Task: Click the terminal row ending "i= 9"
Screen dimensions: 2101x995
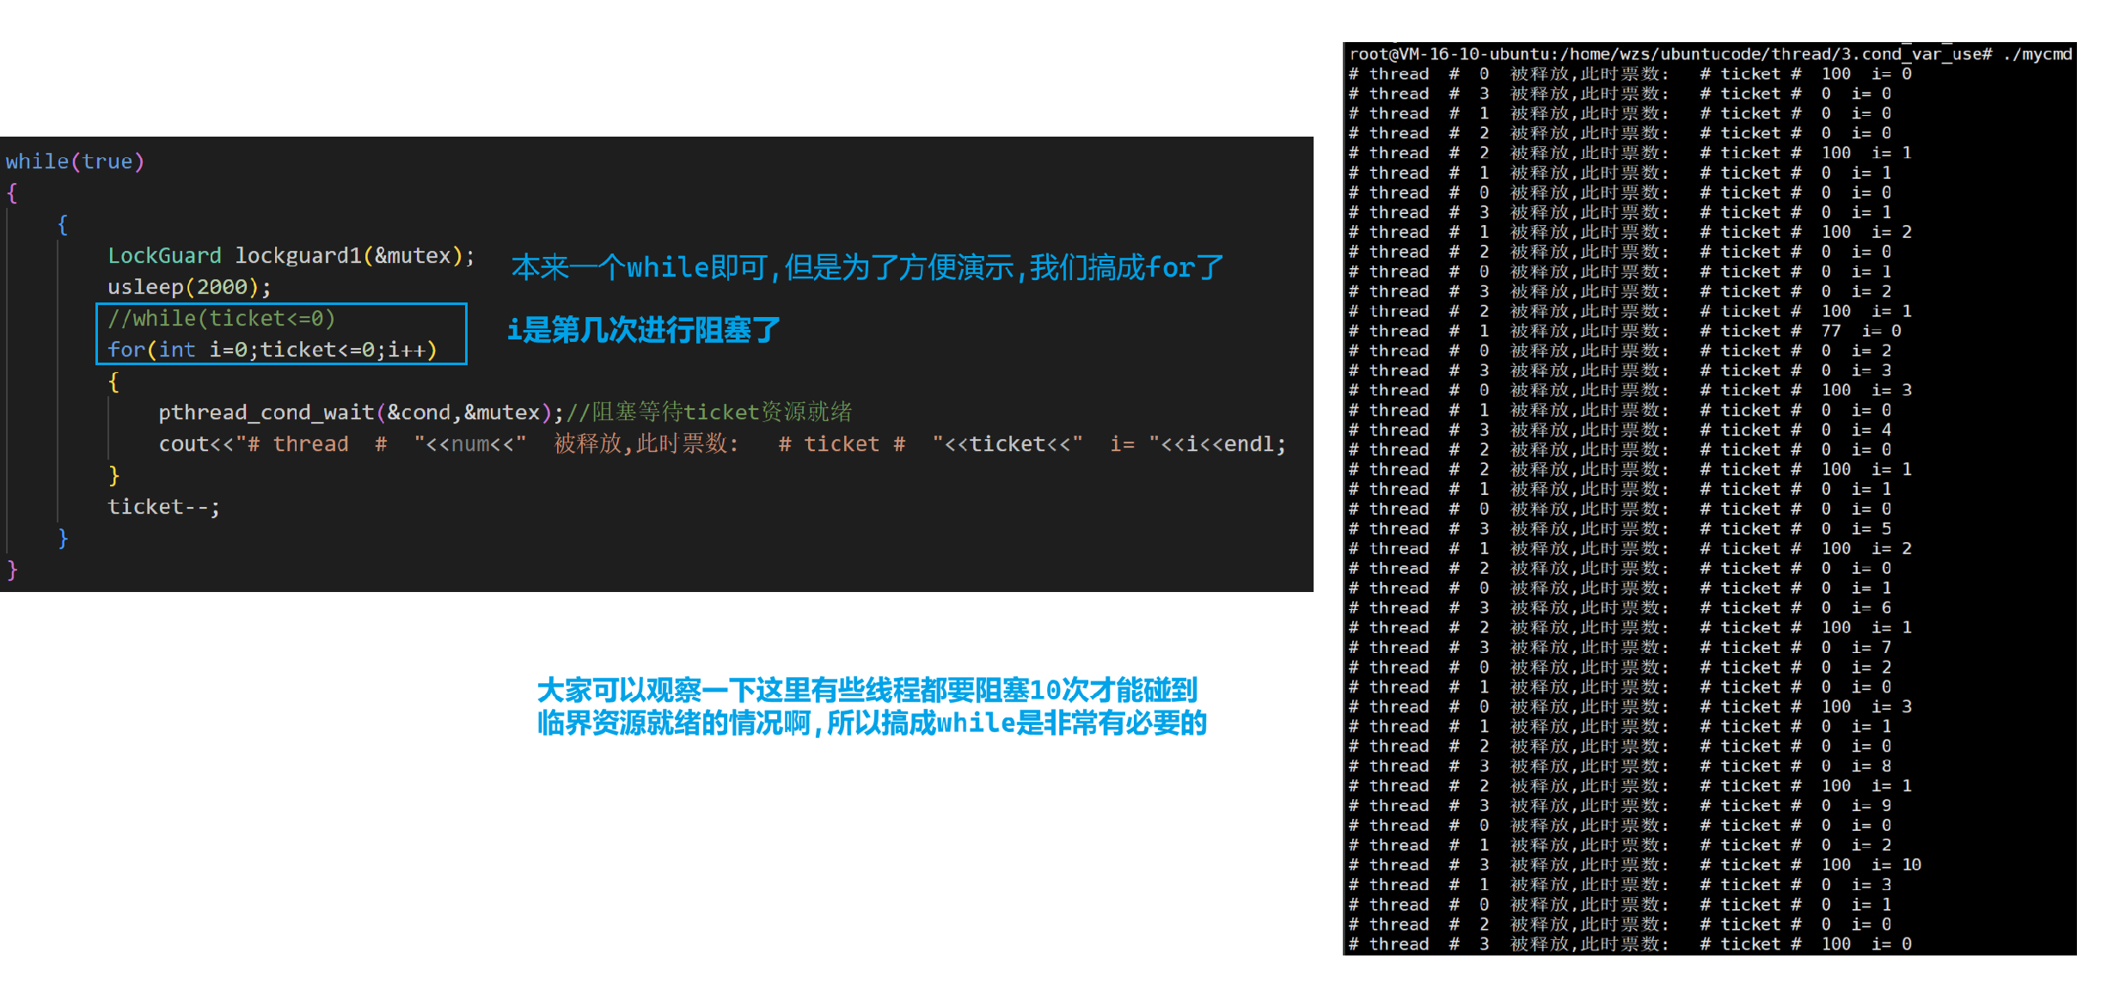Action: (1620, 805)
